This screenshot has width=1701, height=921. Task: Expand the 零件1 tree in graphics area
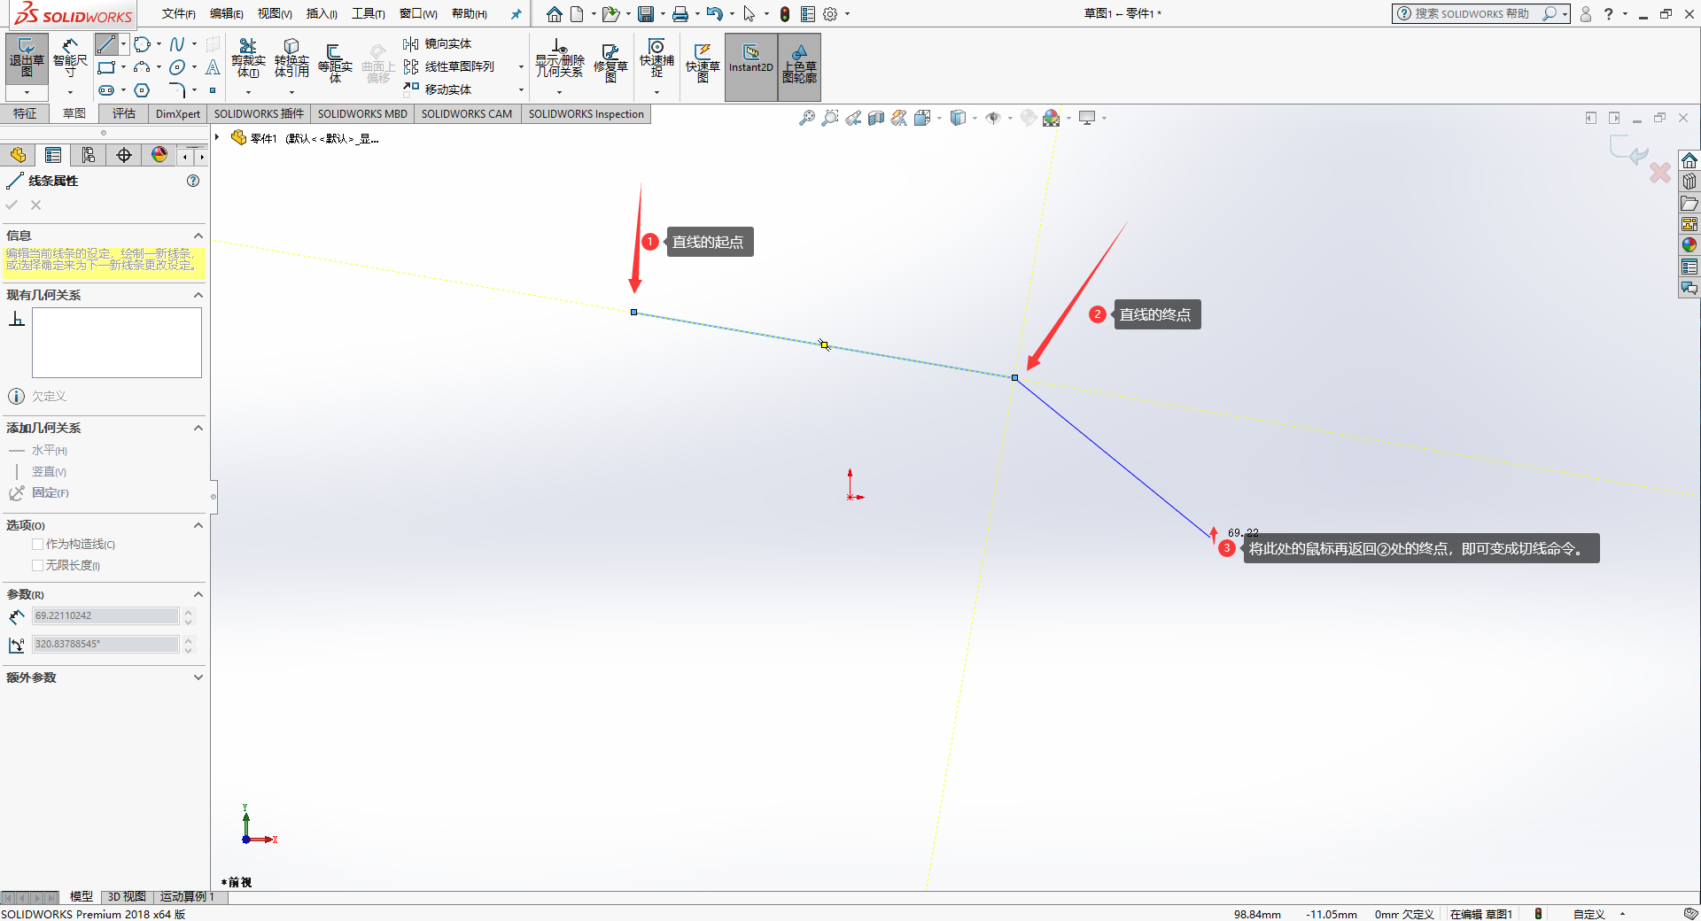tap(217, 137)
